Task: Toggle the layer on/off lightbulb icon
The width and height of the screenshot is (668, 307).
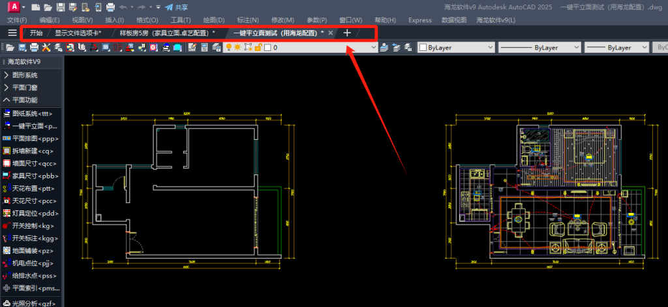Action: (x=228, y=48)
